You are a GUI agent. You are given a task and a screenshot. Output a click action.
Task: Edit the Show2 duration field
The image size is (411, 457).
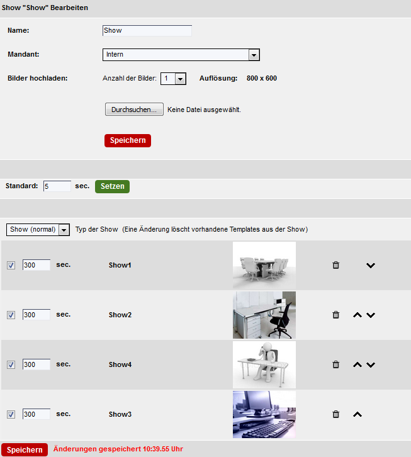tap(37, 315)
